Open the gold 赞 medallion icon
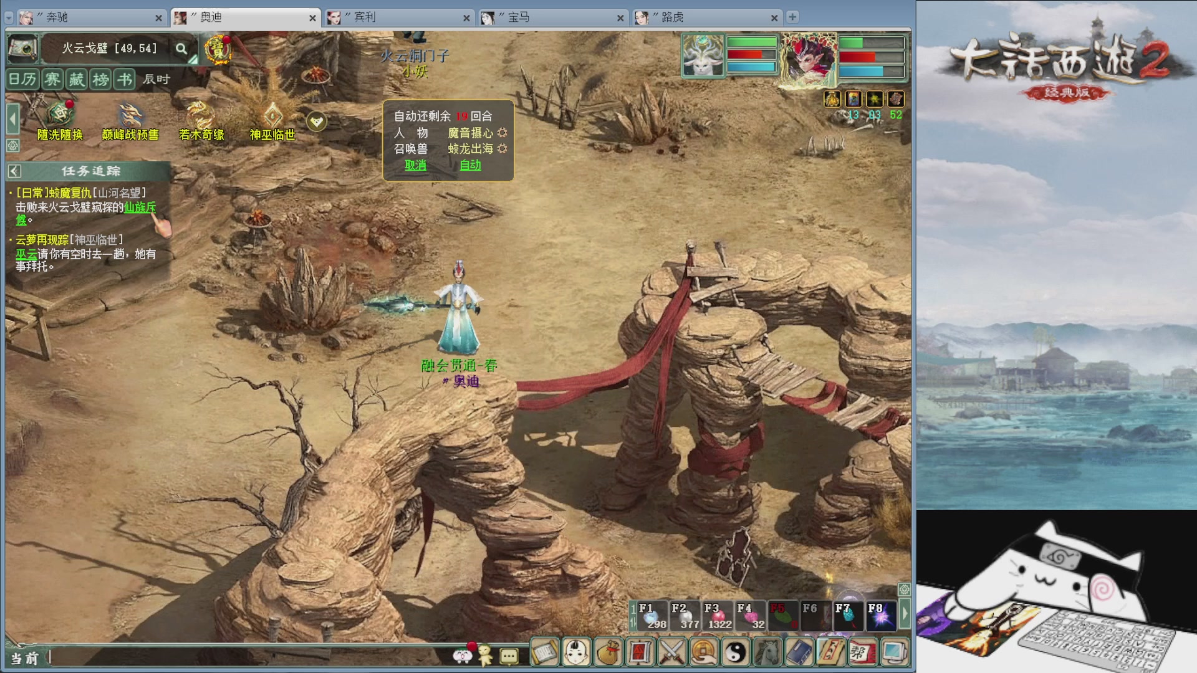1197x673 pixels. click(218, 50)
